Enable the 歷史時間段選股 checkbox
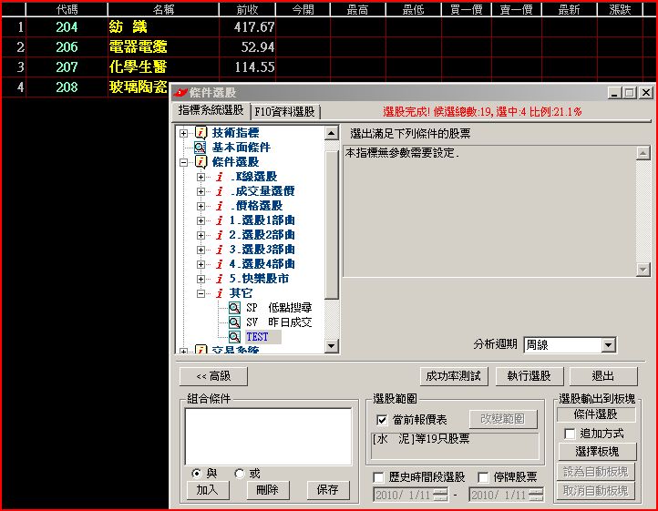This screenshot has width=658, height=511. click(x=379, y=477)
